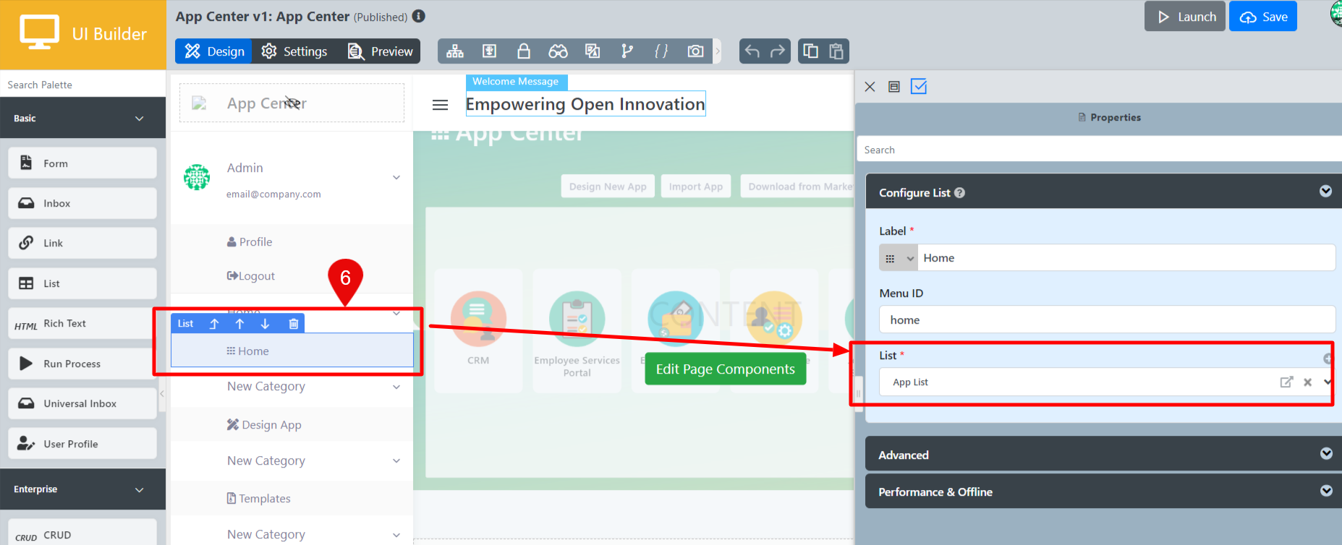Move list item up with up arrow
Image resolution: width=1342 pixels, height=545 pixels.
(x=239, y=324)
